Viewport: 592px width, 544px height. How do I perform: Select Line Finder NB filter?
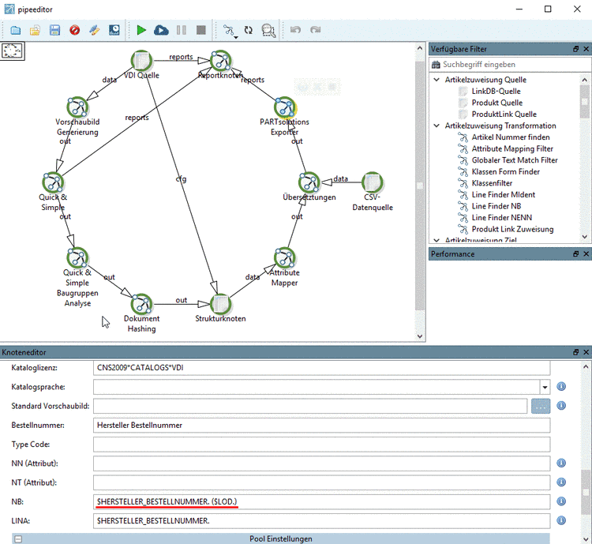(x=496, y=206)
